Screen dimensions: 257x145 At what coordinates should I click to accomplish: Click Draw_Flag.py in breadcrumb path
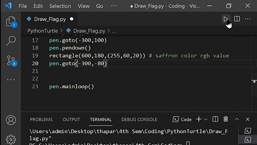[89, 31]
